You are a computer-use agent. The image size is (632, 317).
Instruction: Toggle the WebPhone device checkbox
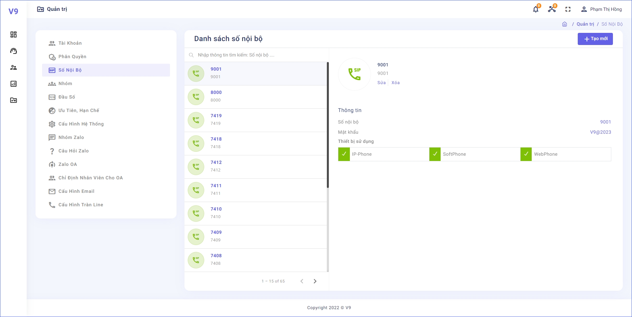point(526,154)
